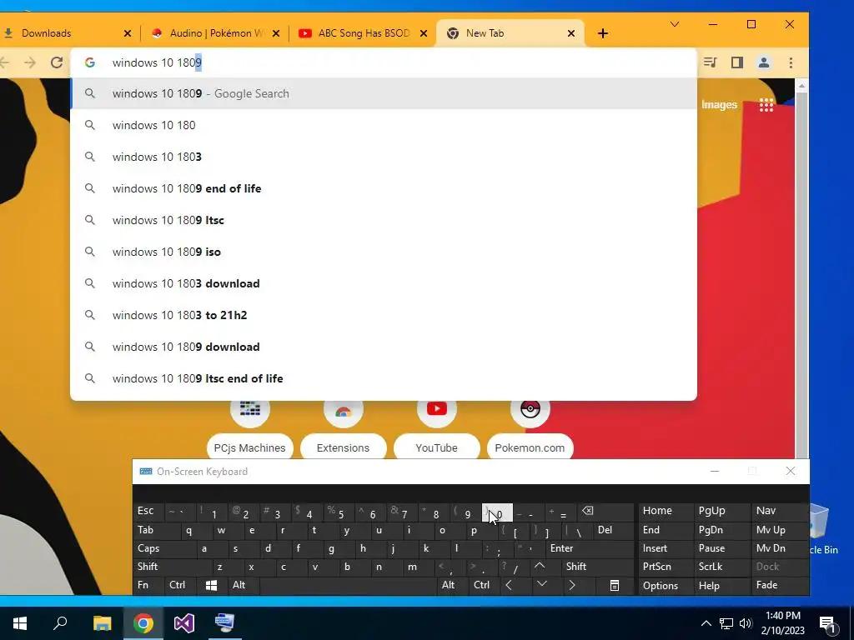Add a new tab with the plus icon
854x640 pixels.
tap(602, 33)
